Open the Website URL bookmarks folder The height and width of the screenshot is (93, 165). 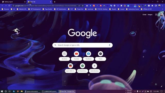point(22,9)
